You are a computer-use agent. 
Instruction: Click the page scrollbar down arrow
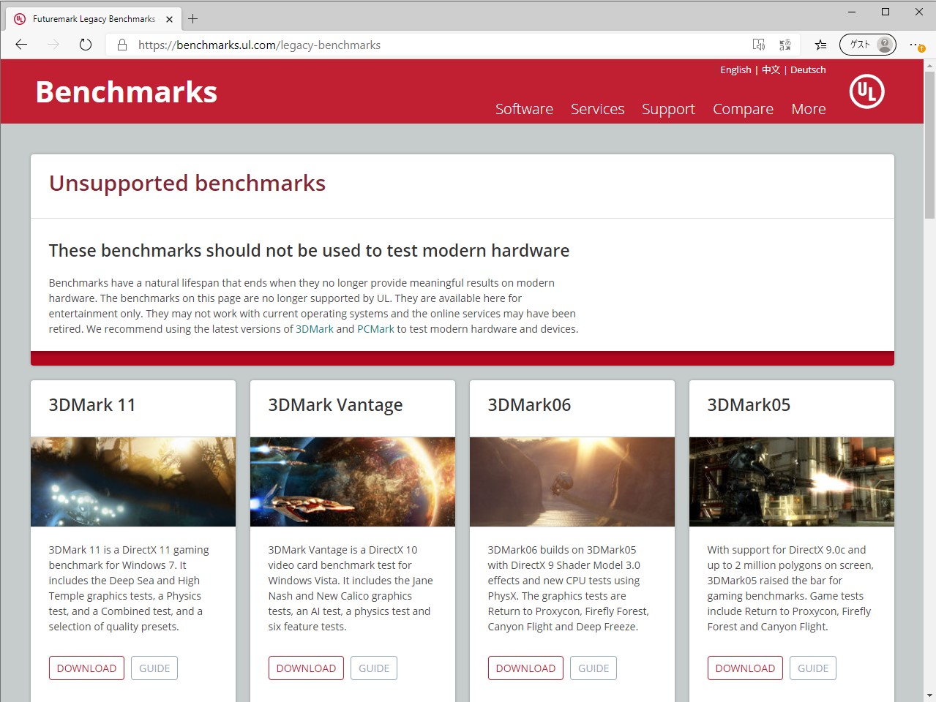click(929, 695)
